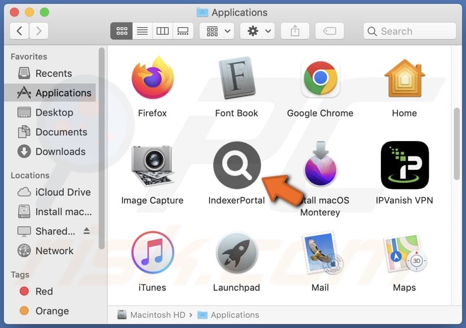466x328 pixels.
Task: Open Desktop in the sidebar
Action: (50, 113)
